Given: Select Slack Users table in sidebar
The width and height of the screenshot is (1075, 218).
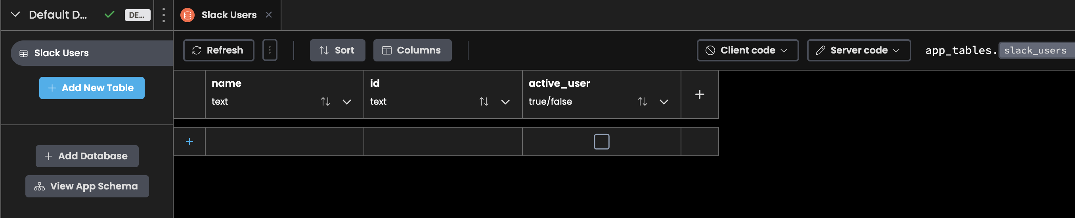Looking at the screenshot, I should pyautogui.click(x=61, y=53).
